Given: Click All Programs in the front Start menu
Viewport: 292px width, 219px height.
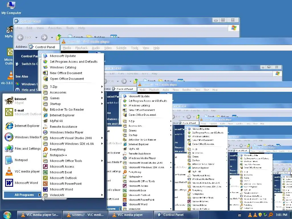Looking at the screenshot, I should pos(22,195).
